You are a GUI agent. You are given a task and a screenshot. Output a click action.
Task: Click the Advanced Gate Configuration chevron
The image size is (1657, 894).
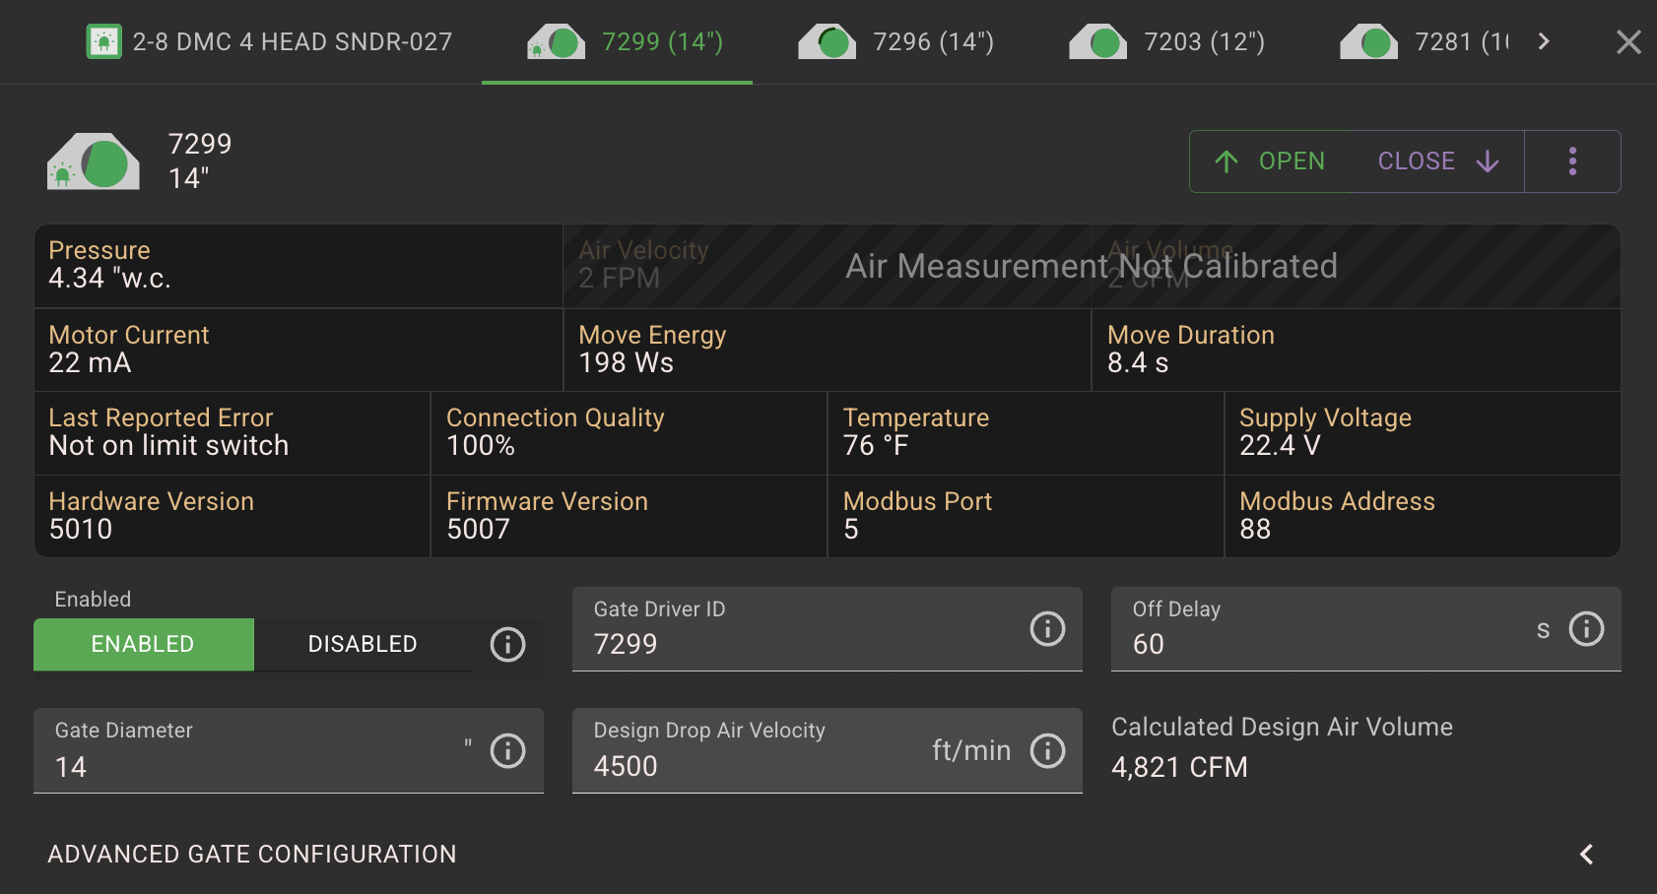(x=1586, y=854)
